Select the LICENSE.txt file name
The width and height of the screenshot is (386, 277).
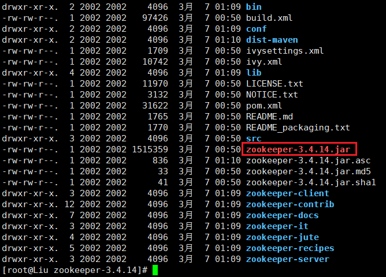point(274,84)
